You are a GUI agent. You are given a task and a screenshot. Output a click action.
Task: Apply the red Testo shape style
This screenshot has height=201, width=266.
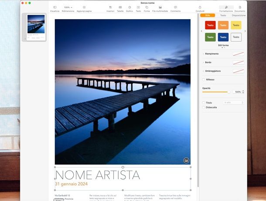(x=210, y=25)
